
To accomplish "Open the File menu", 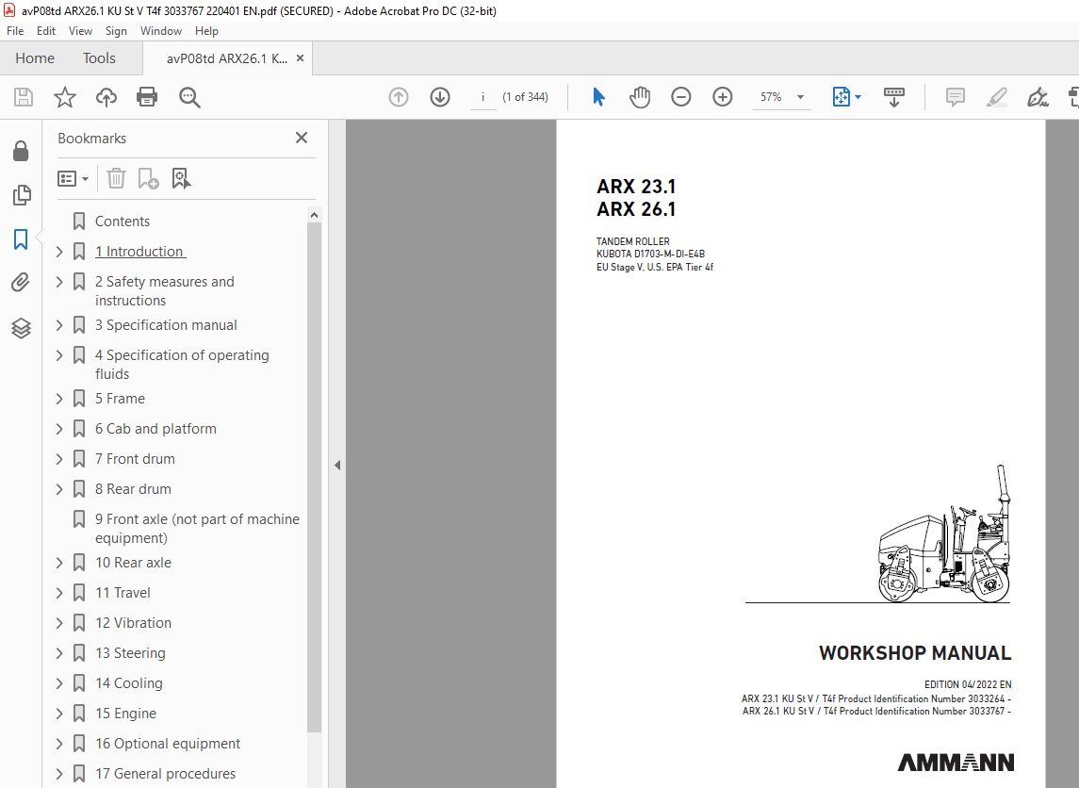I will click(x=15, y=31).
